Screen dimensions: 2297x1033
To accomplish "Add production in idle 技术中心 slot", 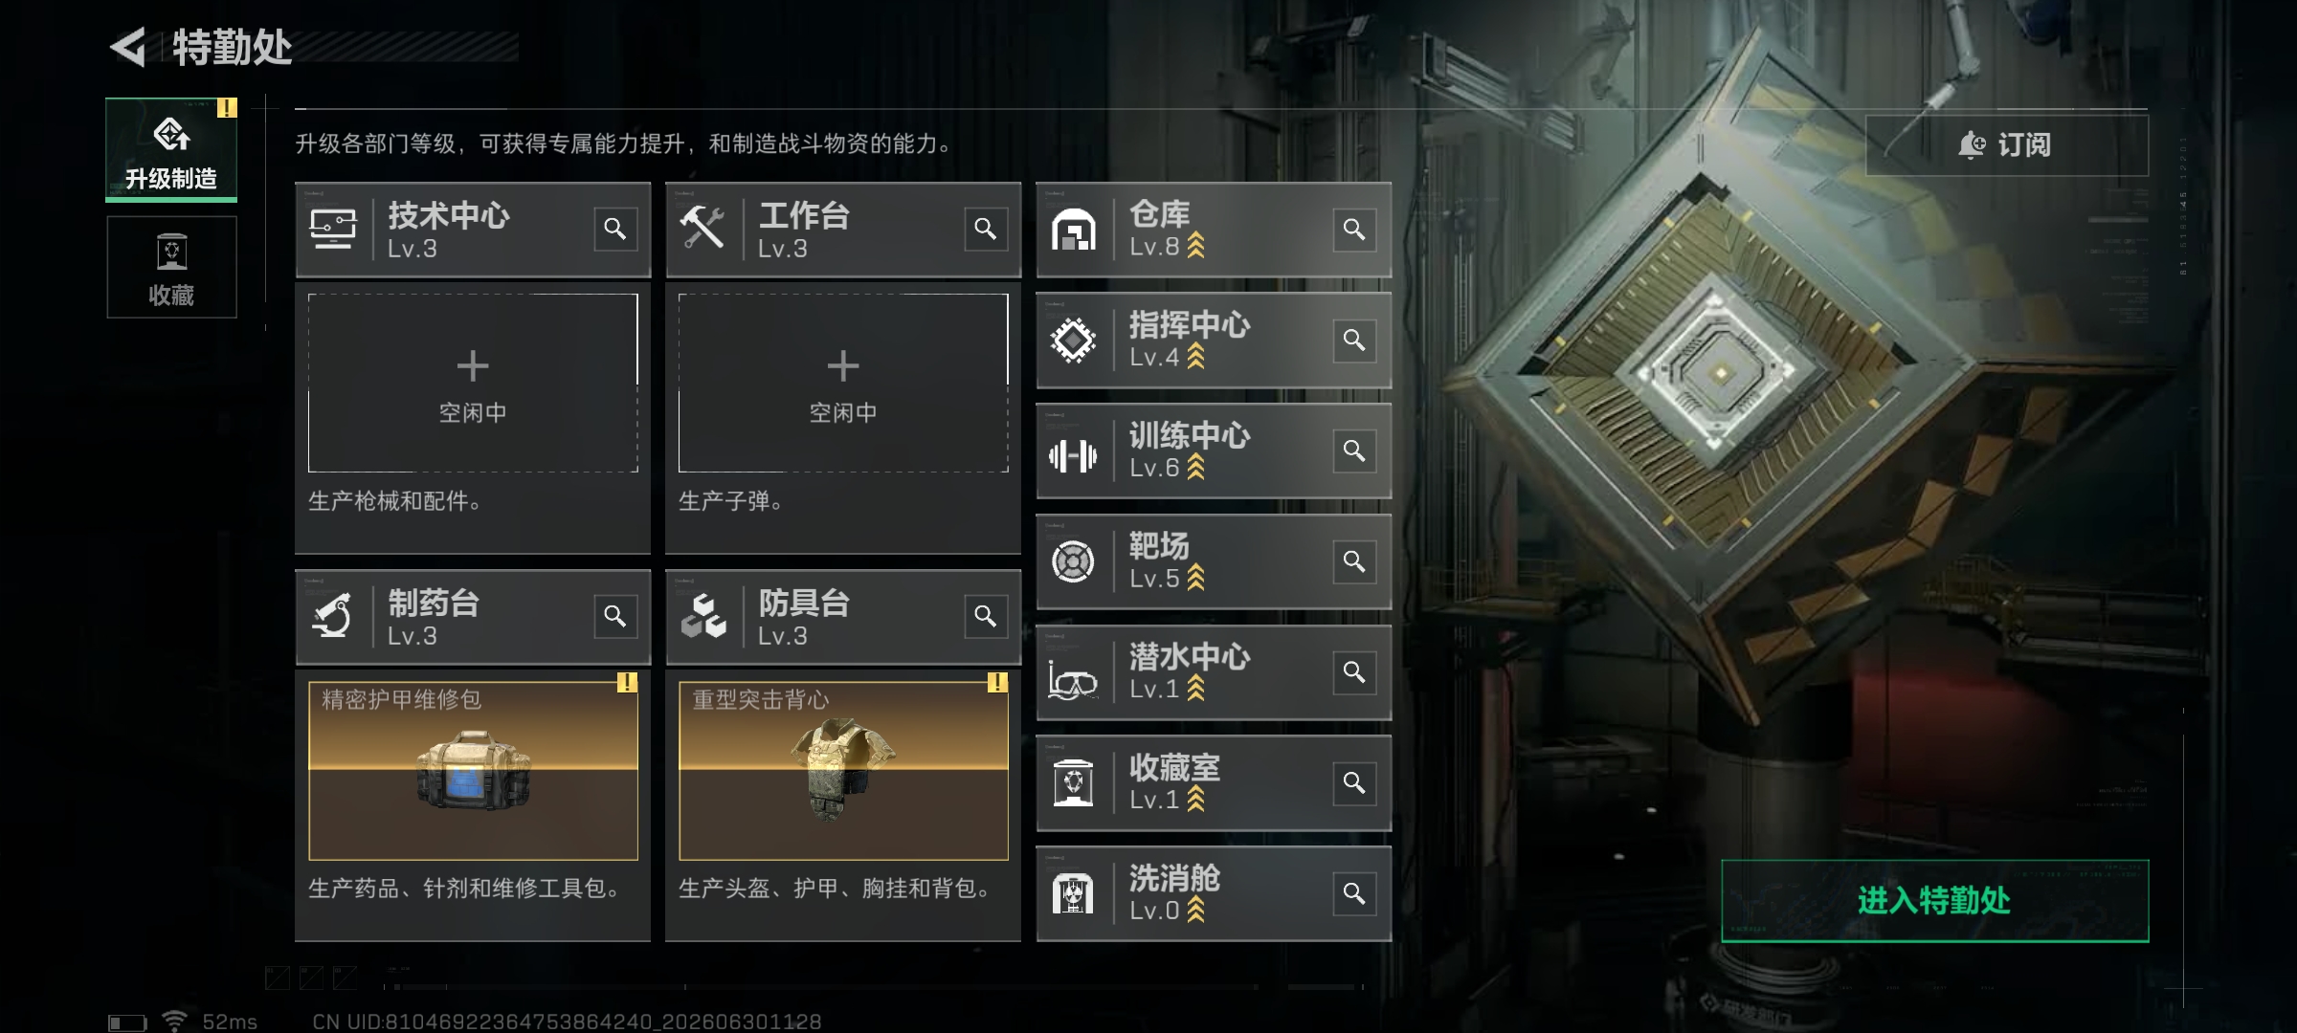I will pos(473,383).
